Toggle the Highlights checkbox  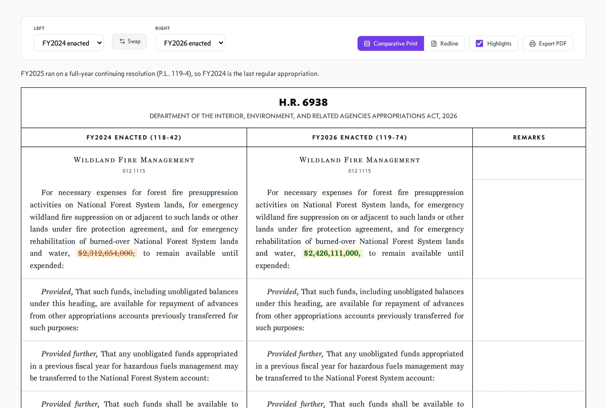pos(480,44)
